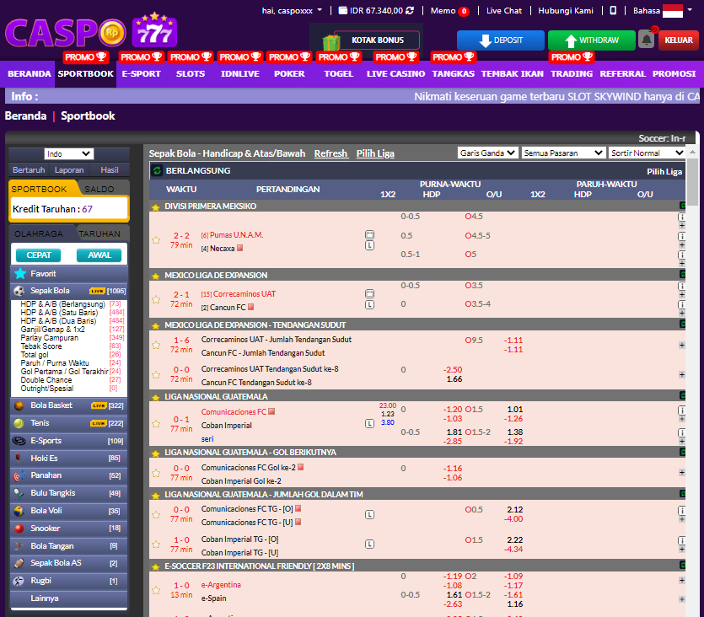The image size is (704, 617).
Task: Click the Pilih Liga link beside Refresh
Action: click(375, 153)
